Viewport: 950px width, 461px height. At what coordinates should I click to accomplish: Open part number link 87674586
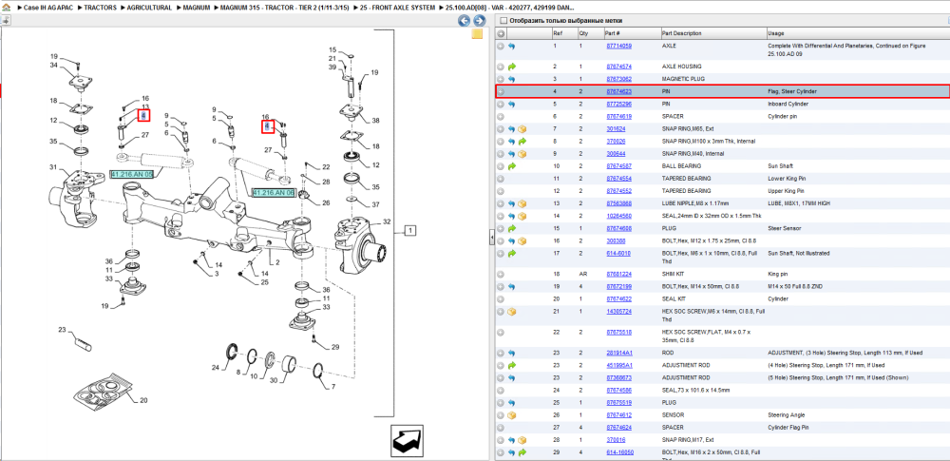click(x=619, y=390)
